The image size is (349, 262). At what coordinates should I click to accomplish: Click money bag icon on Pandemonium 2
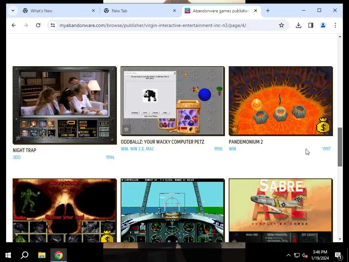coord(323,126)
